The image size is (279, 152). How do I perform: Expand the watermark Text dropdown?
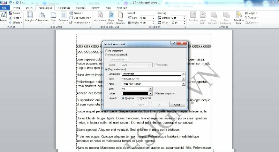tap(183, 79)
